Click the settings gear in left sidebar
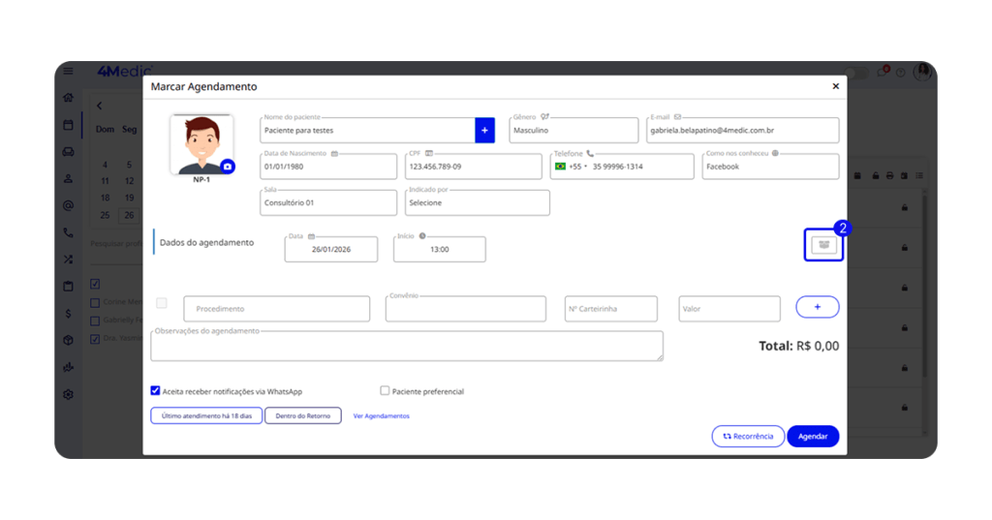 (68, 394)
